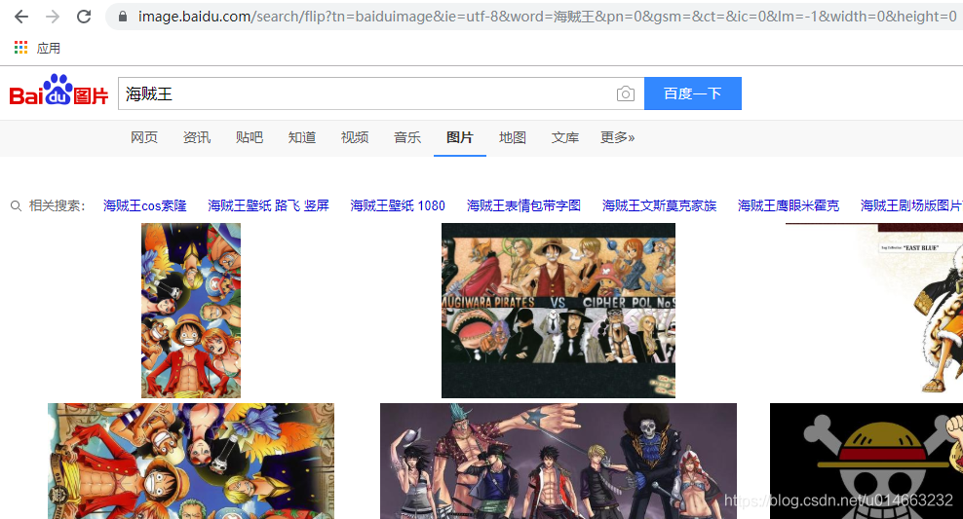Click the address bar URL
Viewport: 963px width, 519px height.
(547, 17)
